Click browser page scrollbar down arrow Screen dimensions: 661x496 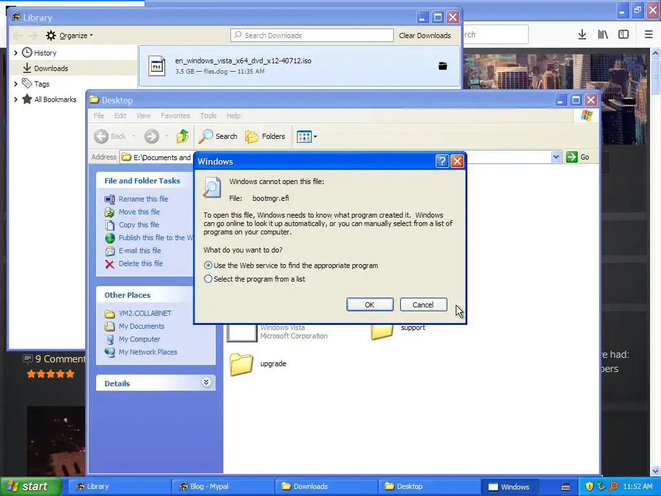pos(656,471)
